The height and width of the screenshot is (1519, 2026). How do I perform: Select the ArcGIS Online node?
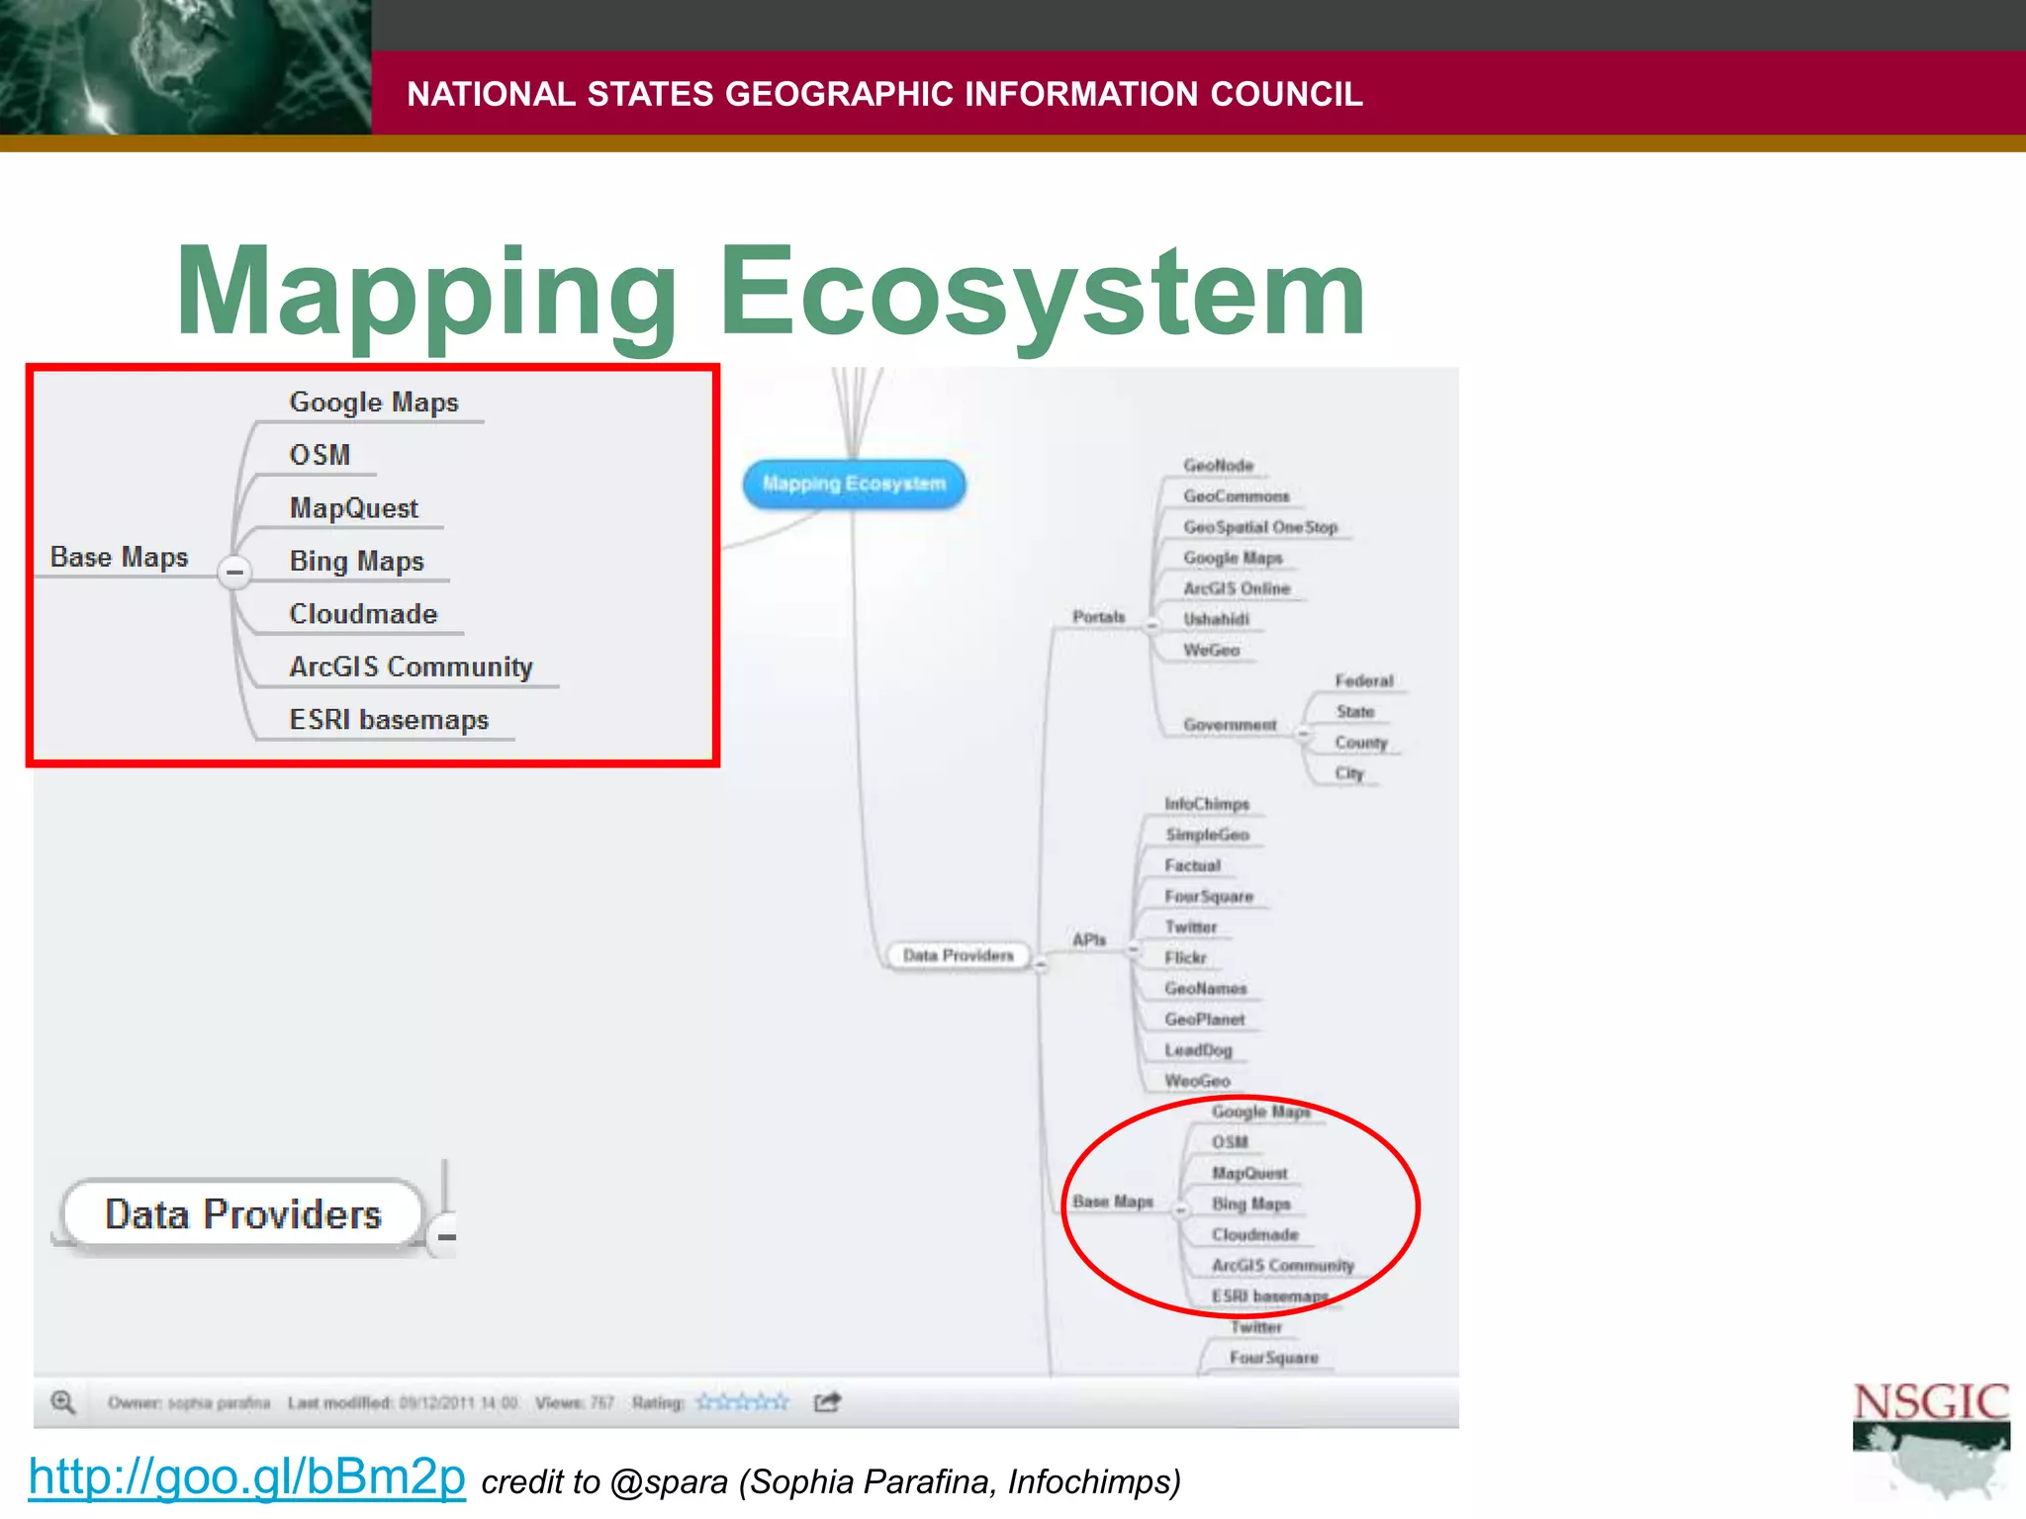click(1237, 588)
